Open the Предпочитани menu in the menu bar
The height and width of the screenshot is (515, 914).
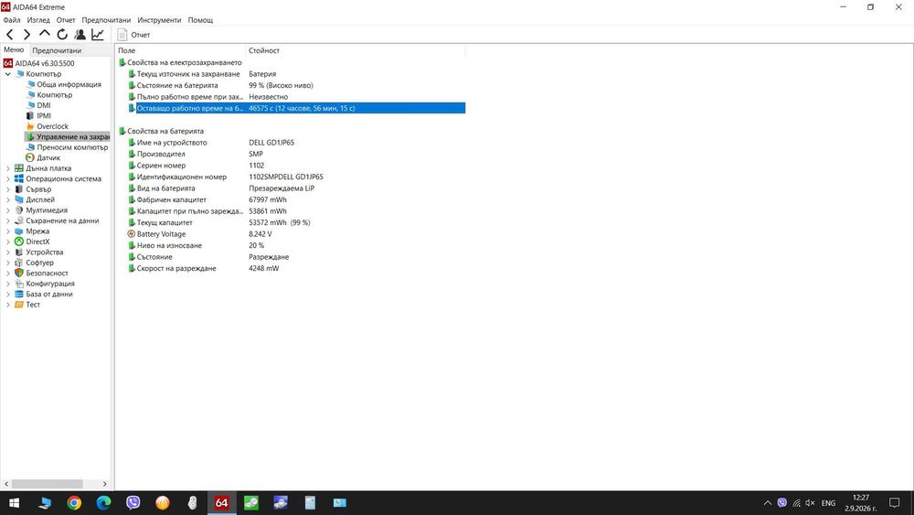pos(106,20)
